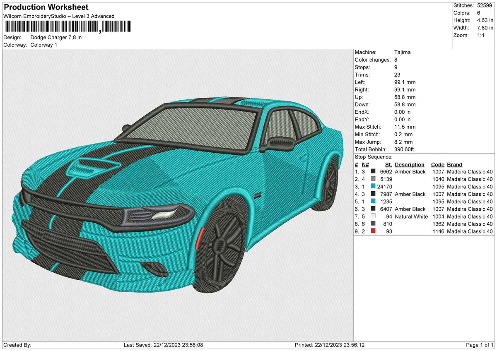This screenshot has height=351, width=497.
Task: Click the "Brand" column header
Action: (x=455, y=165)
